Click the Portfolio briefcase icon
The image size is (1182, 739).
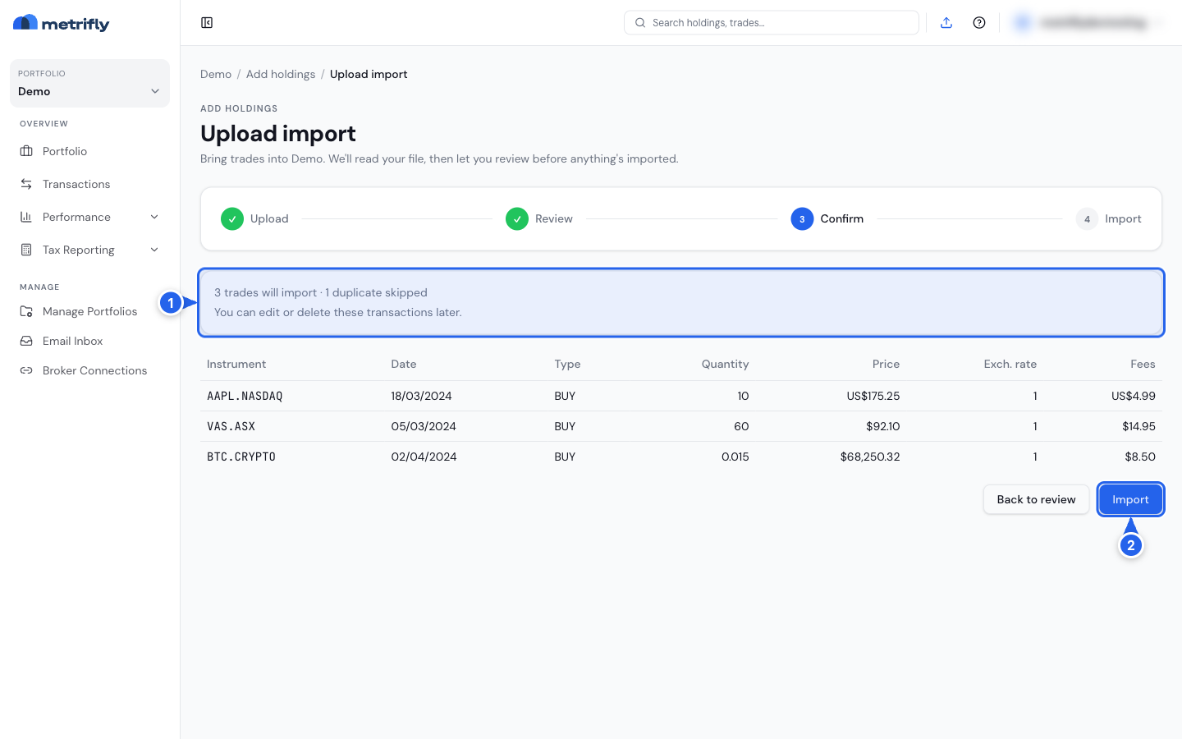click(x=26, y=151)
